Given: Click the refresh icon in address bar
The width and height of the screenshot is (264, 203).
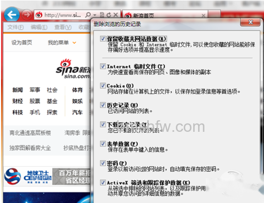Looking at the screenshot, I should 109,15.
